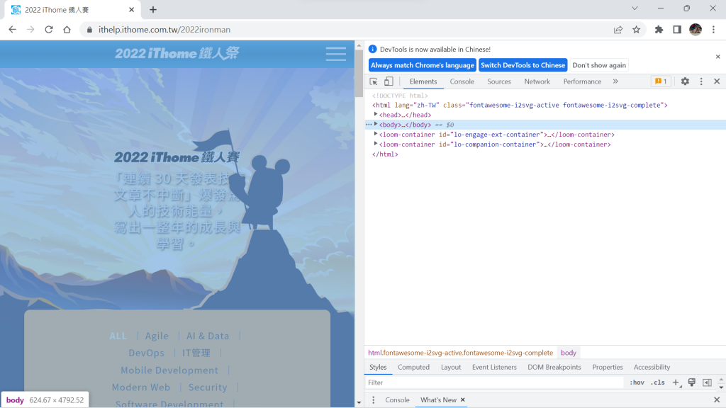Open the Event Listeners tab

(494, 368)
